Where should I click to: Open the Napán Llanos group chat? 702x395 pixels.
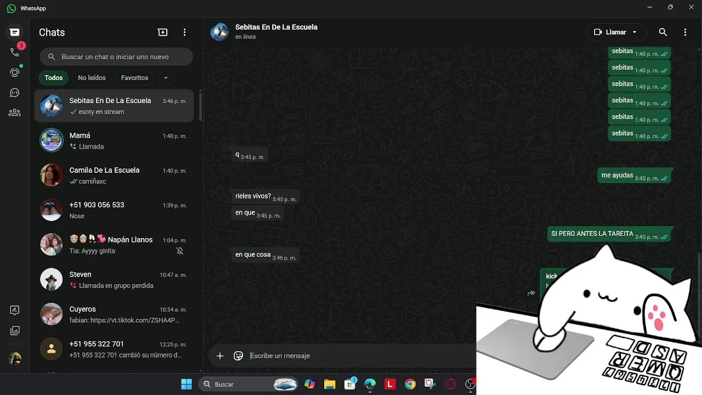pos(114,245)
